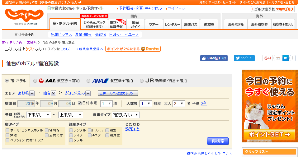Click the ポイントGET button on cat ad
The width and height of the screenshot is (303, 157).
point(269,134)
